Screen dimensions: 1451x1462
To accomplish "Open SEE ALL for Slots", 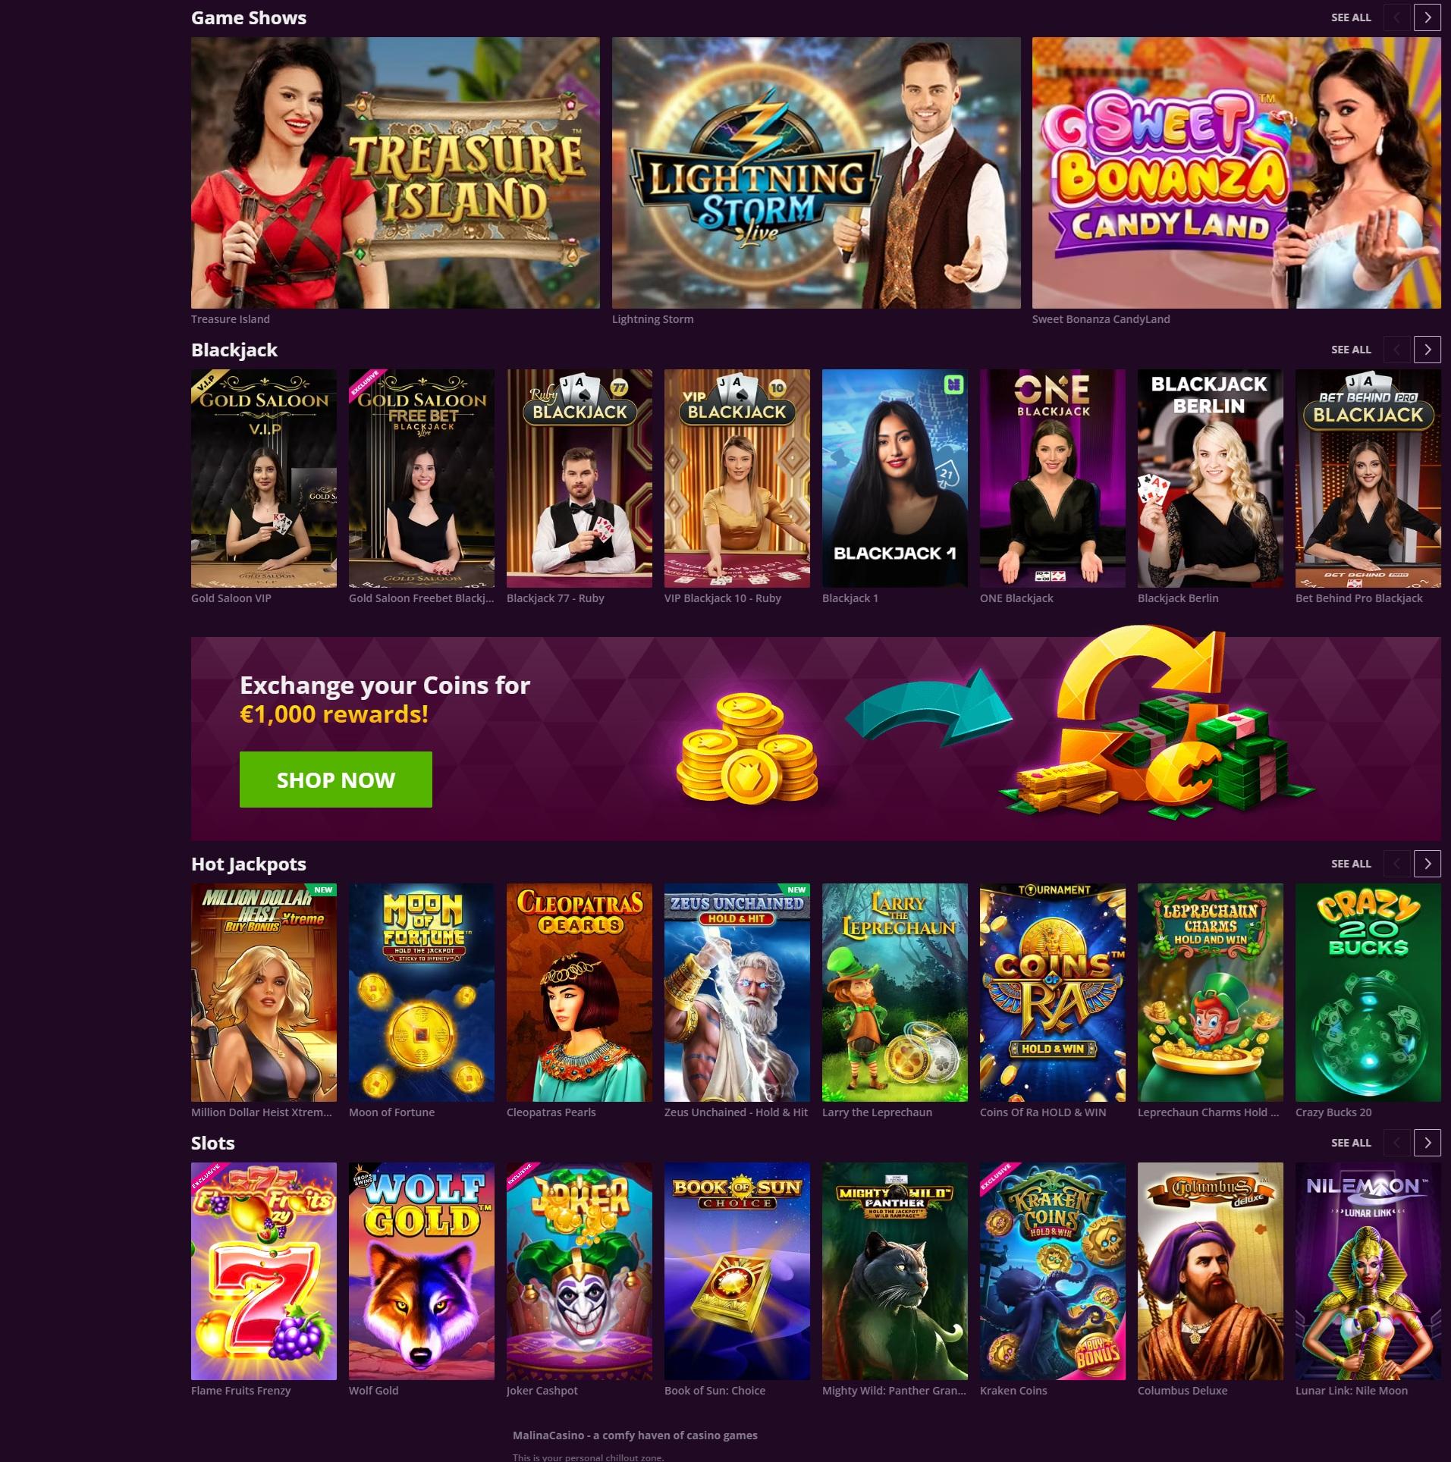I will (x=1351, y=1143).
